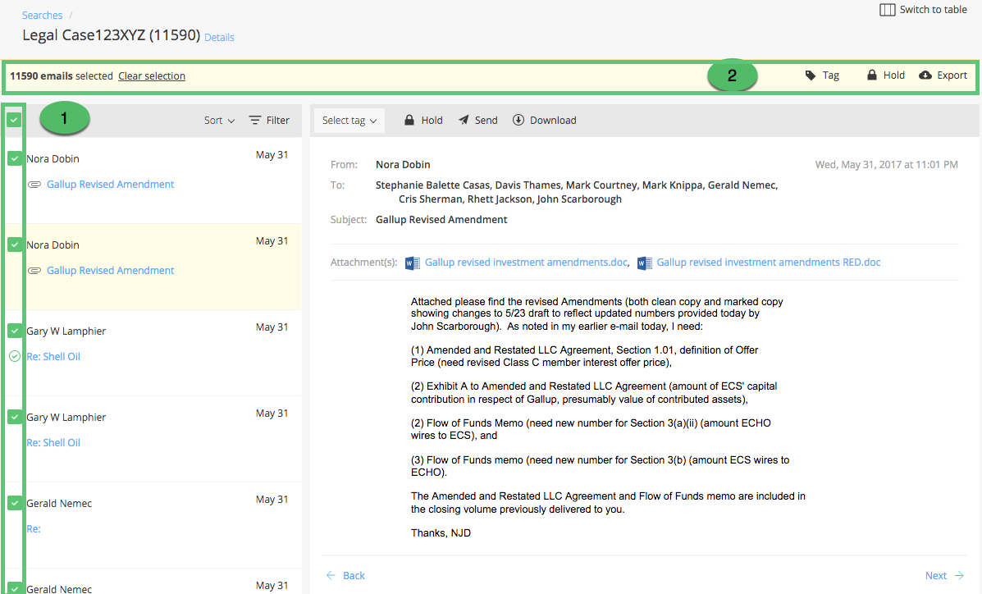Open Gerald Nemec's Re: email subject link

coord(33,529)
